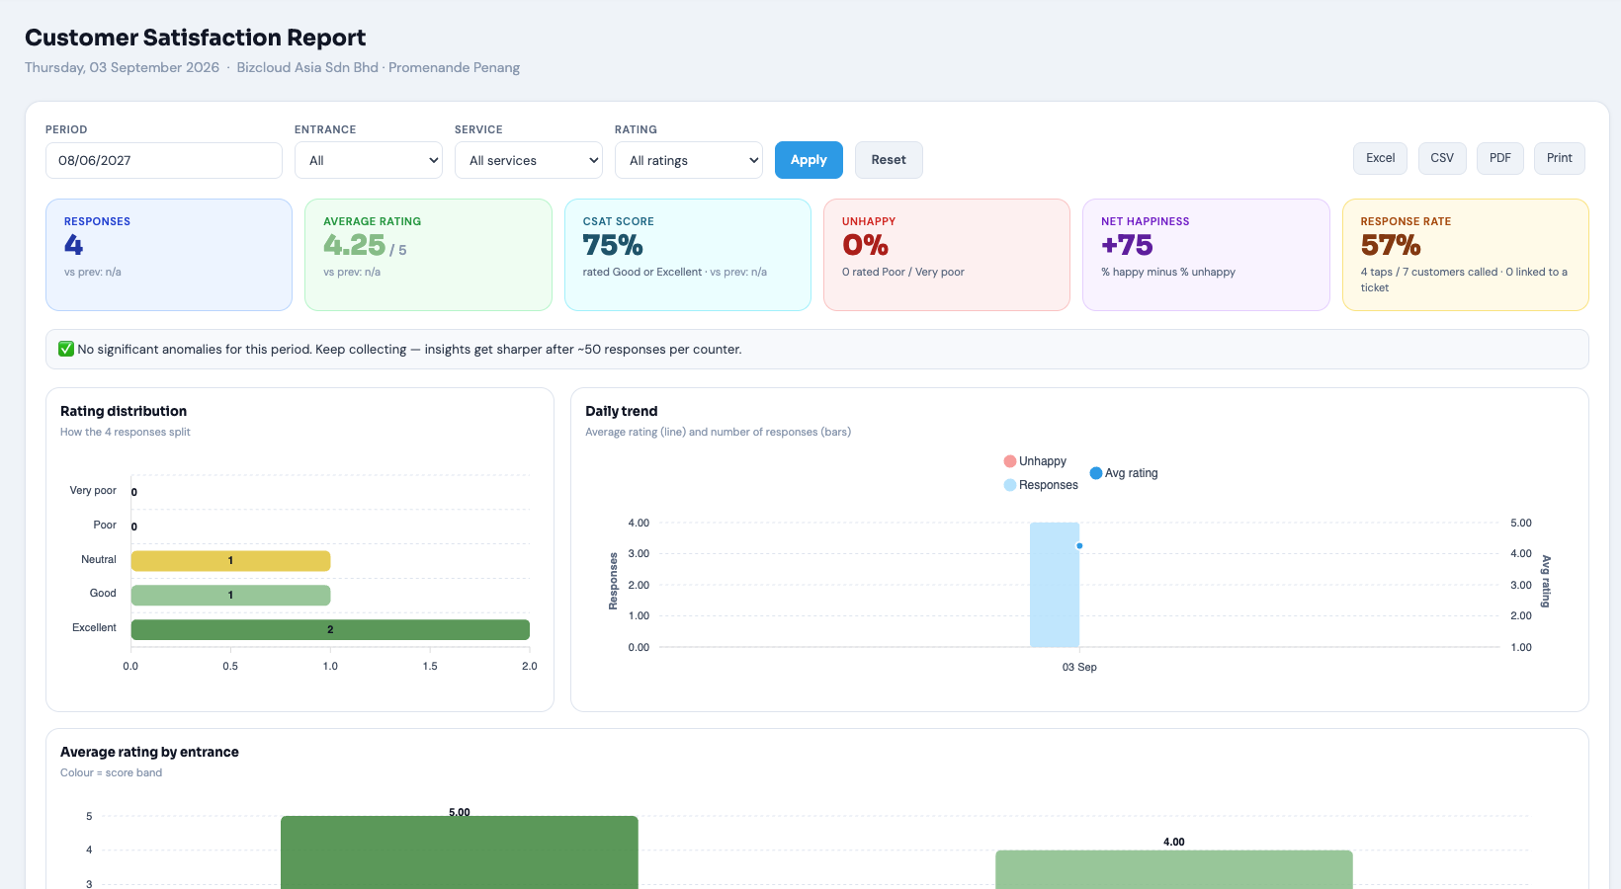This screenshot has width=1621, height=889.
Task: Click the '03 Sep' axis label
Action: coord(1079,667)
